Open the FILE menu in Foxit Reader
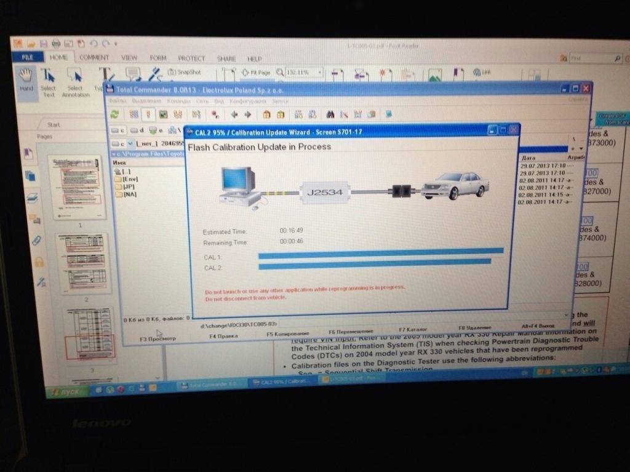Viewport: 630px width, 472px height. pos(27,57)
